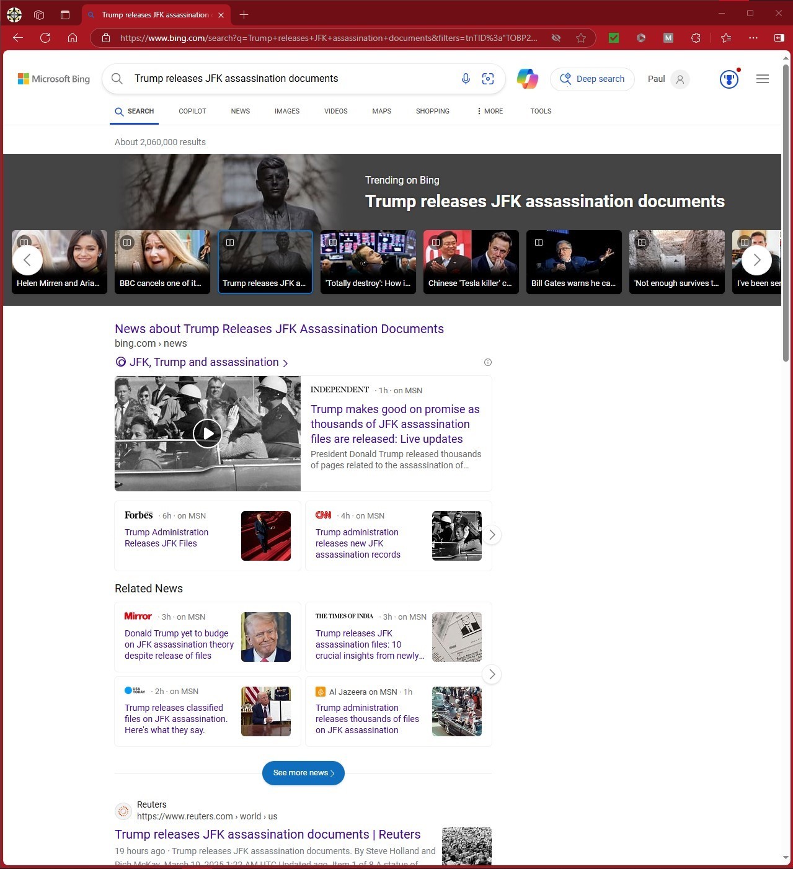Go to previous trending carousel items
The width and height of the screenshot is (793, 869).
[x=27, y=261]
